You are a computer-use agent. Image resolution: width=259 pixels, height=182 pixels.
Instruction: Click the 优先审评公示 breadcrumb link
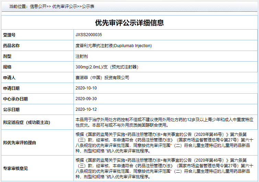pyautogui.click(x=65, y=7)
